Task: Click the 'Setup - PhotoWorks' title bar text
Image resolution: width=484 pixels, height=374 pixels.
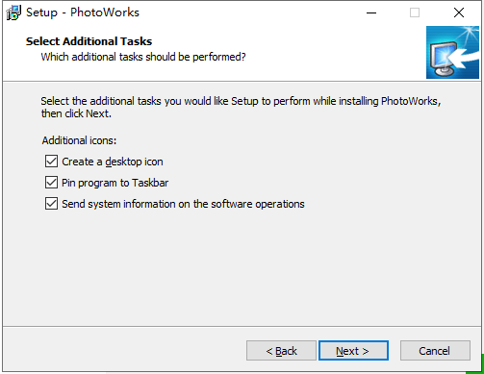Action: [x=83, y=12]
